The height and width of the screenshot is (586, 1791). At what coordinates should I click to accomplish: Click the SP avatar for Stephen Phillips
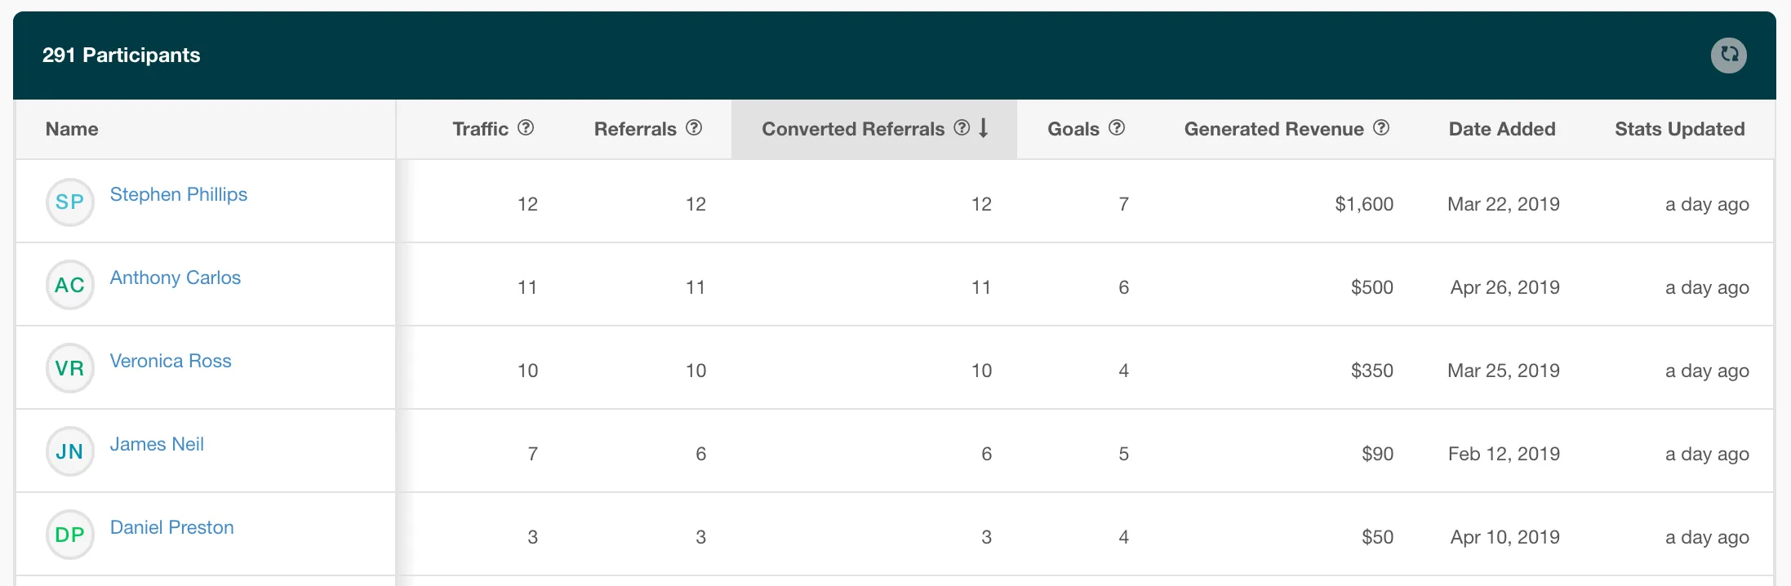point(70,202)
